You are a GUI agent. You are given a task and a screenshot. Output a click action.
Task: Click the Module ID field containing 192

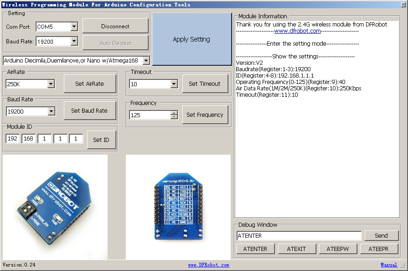click(x=12, y=139)
